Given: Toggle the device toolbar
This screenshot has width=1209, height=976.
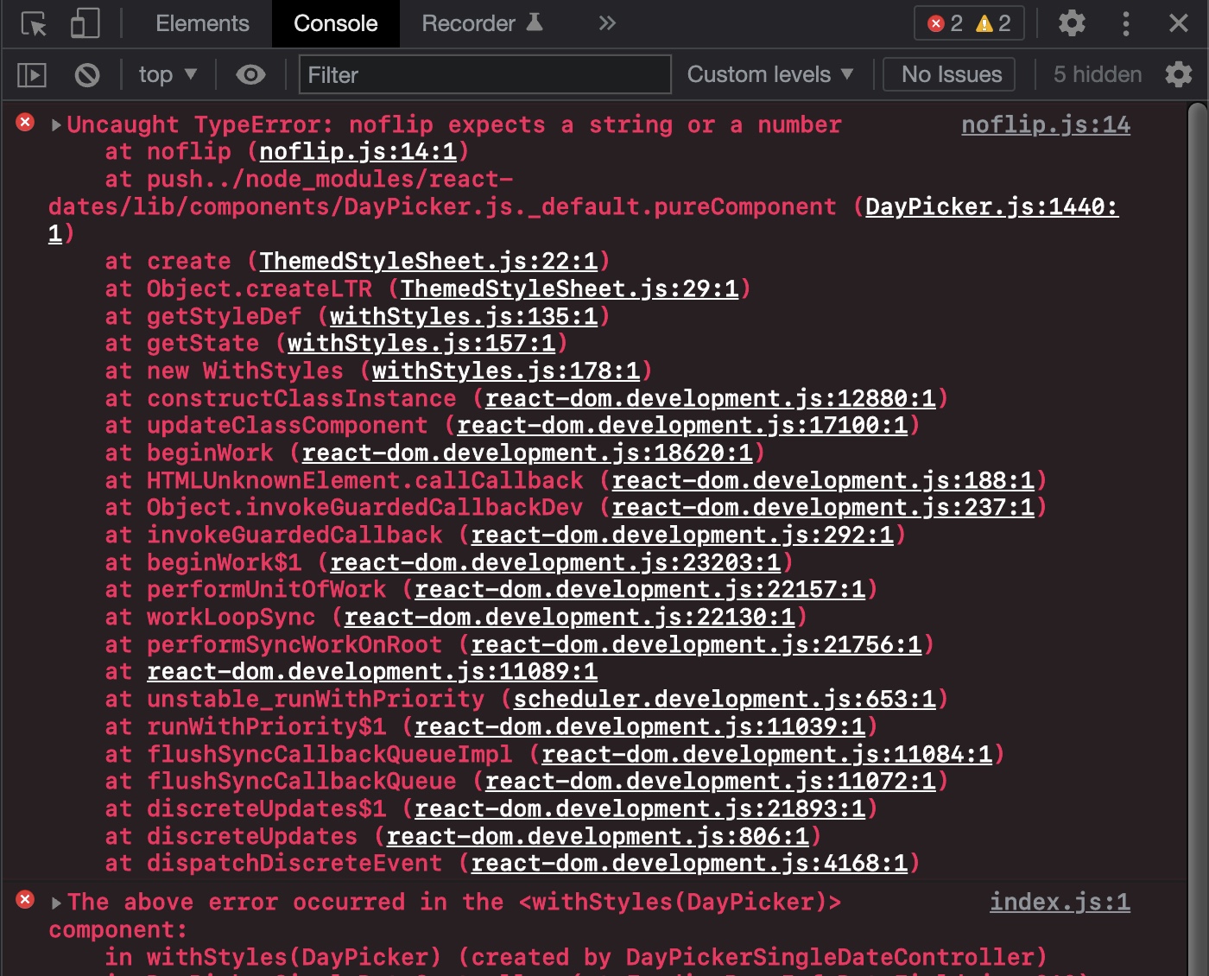Looking at the screenshot, I should click(84, 23).
